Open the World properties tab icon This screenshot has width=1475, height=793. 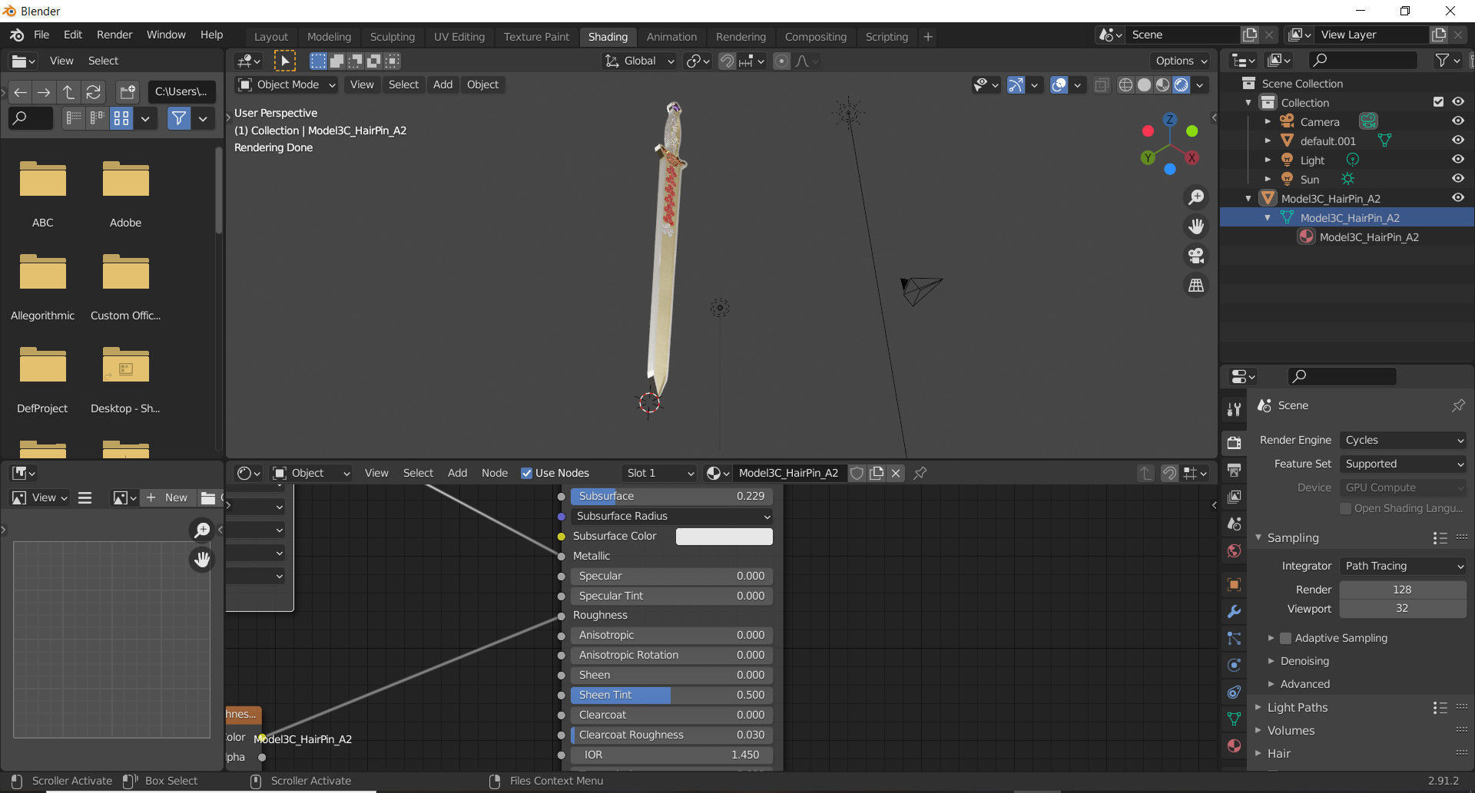[1234, 550]
